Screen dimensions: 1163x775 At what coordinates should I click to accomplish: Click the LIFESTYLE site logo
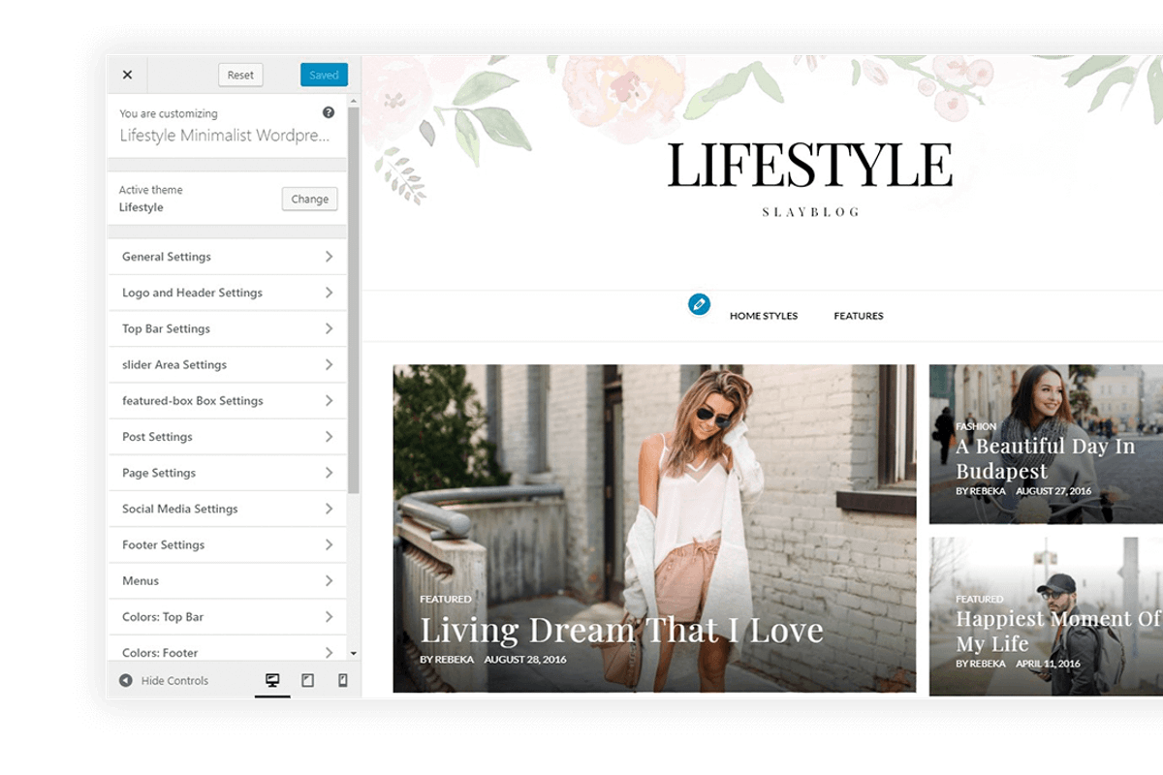pyautogui.click(x=810, y=165)
